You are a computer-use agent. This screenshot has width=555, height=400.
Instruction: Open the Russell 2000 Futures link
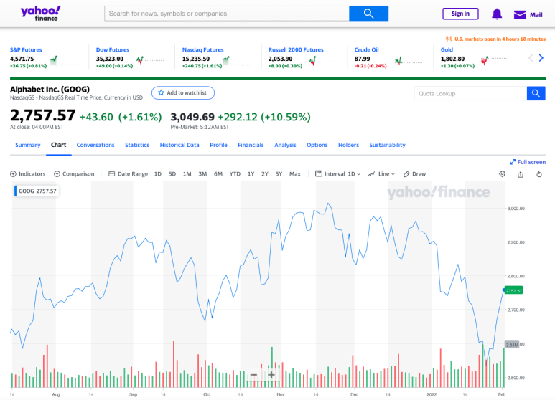296,50
